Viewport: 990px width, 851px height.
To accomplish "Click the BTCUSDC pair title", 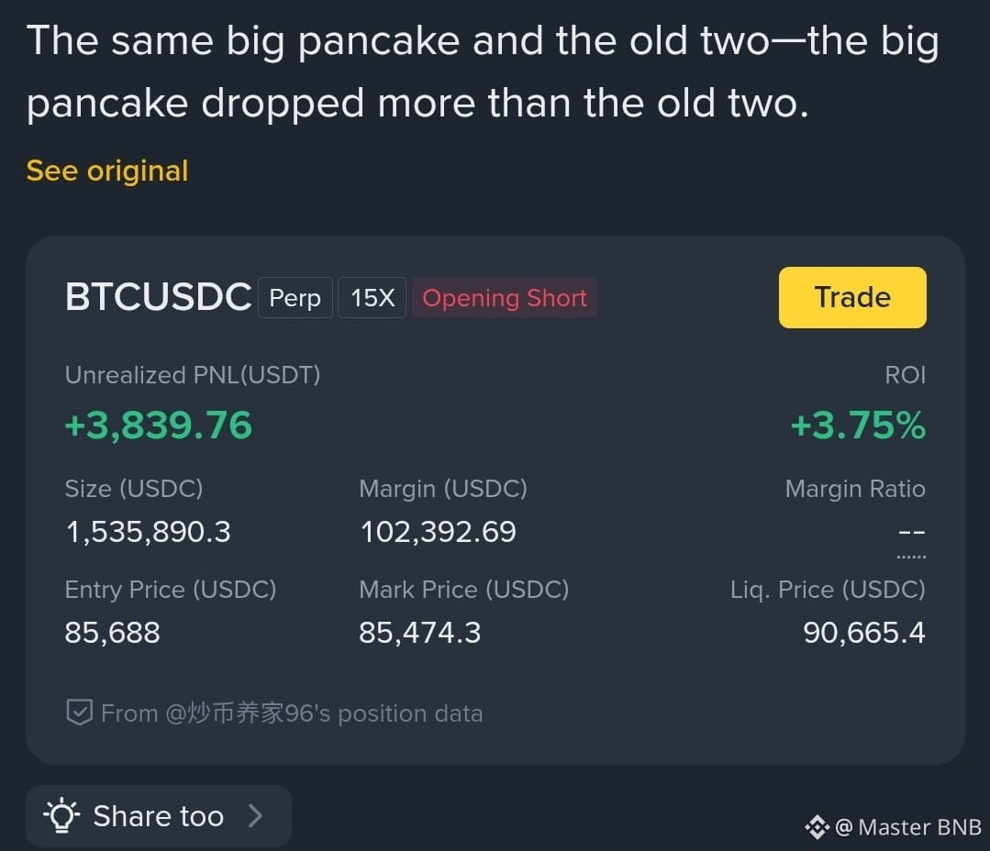I will pyautogui.click(x=159, y=296).
